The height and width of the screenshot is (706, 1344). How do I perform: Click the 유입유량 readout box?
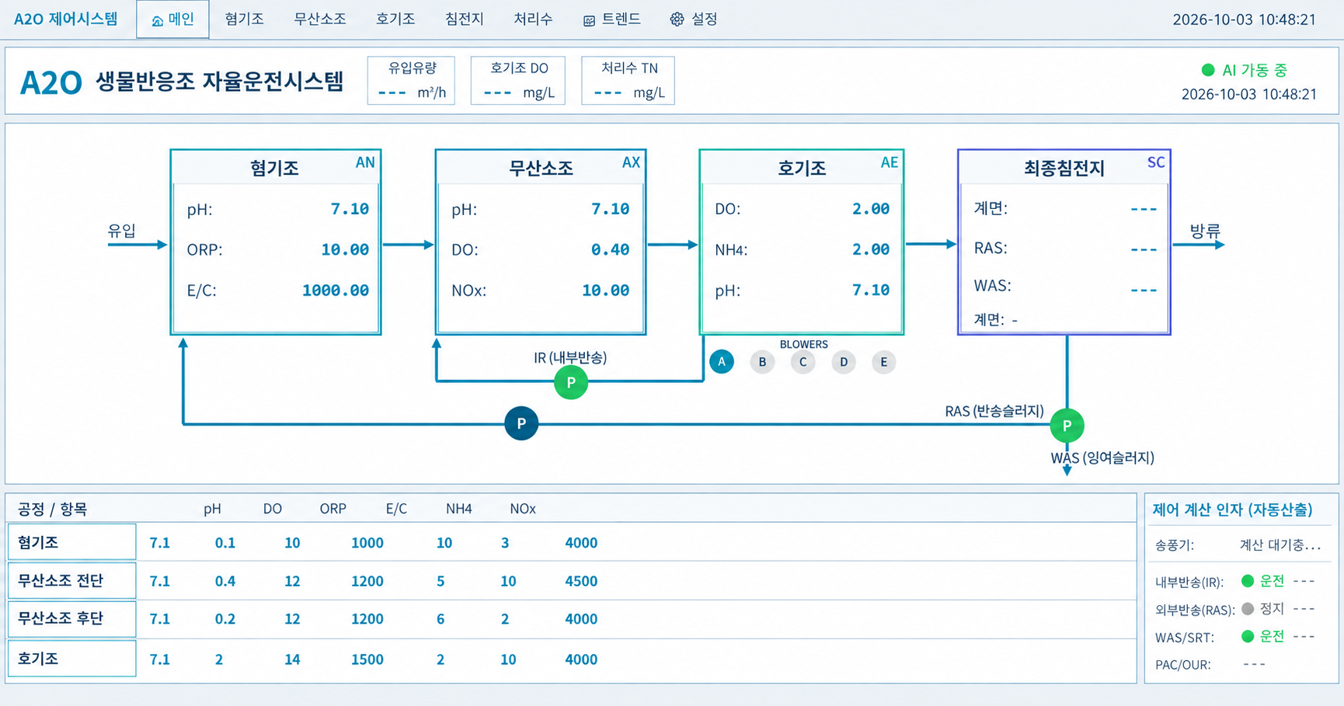pyautogui.click(x=411, y=80)
